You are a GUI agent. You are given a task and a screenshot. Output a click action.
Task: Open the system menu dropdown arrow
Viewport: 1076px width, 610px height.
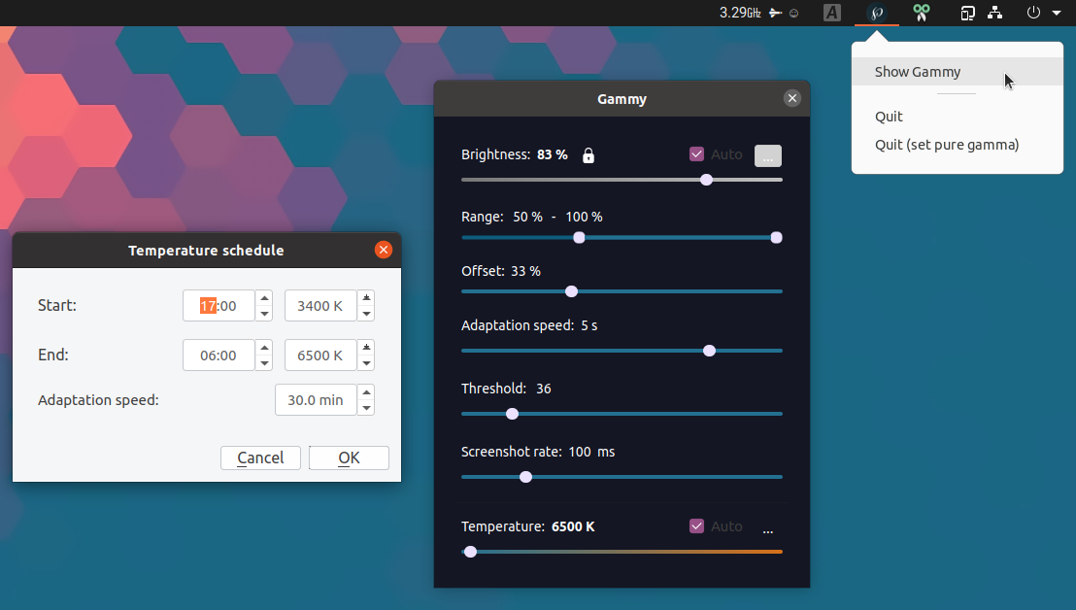tap(1056, 14)
